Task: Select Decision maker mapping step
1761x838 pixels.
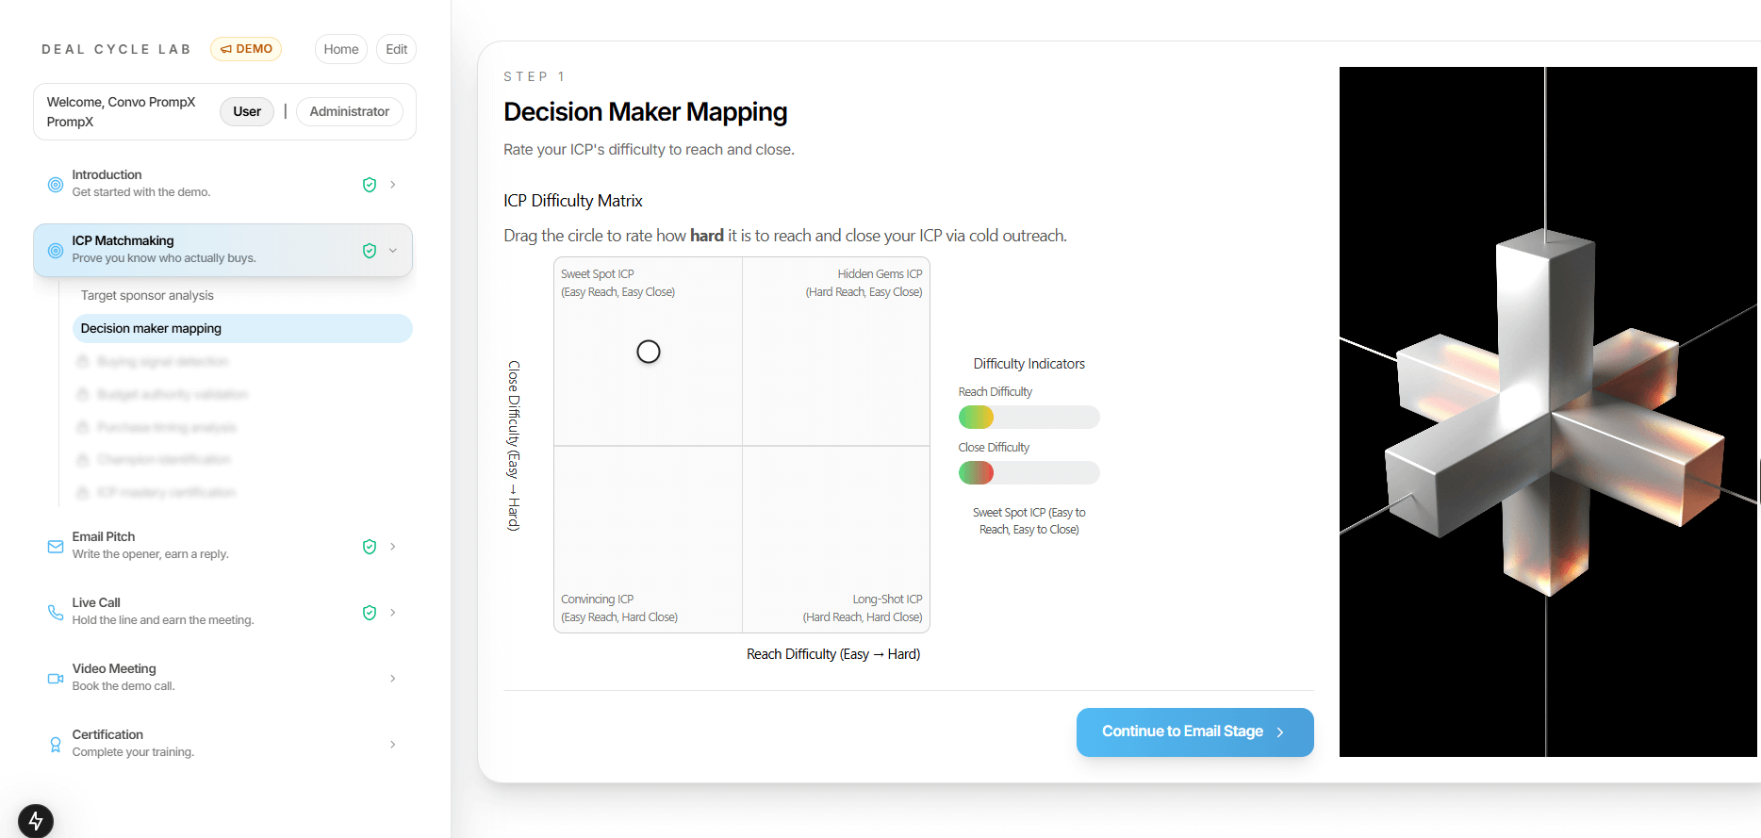Action: (242, 328)
